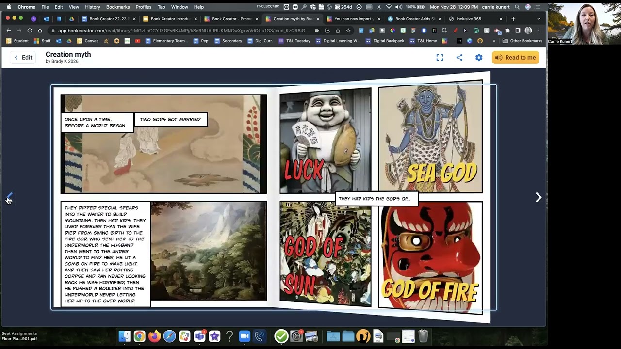This screenshot has width=621, height=349.
Task: Open Spotlight search in menu bar
Action: pos(517,7)
